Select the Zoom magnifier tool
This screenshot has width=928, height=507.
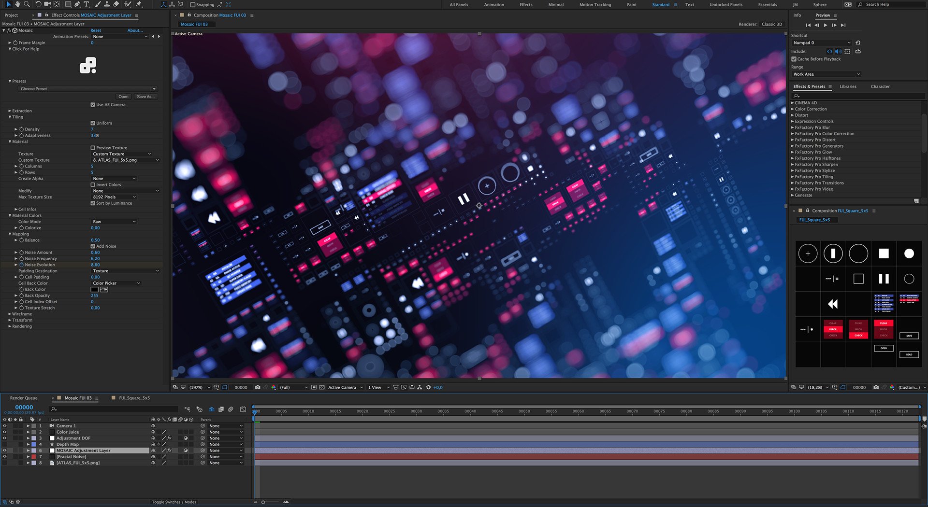[27, 4]
